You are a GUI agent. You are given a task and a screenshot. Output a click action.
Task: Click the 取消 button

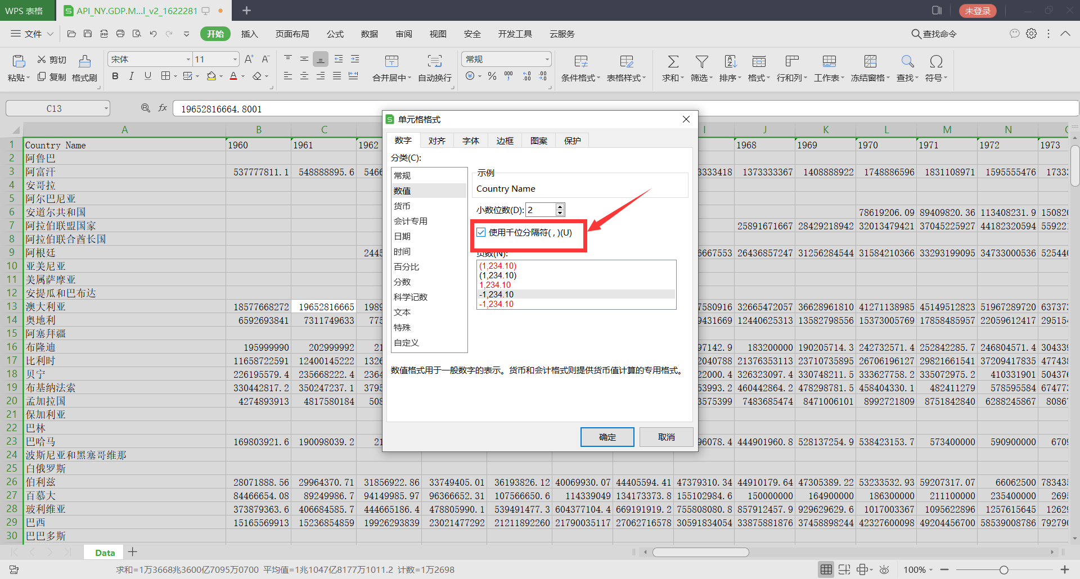tap(666, 437)
